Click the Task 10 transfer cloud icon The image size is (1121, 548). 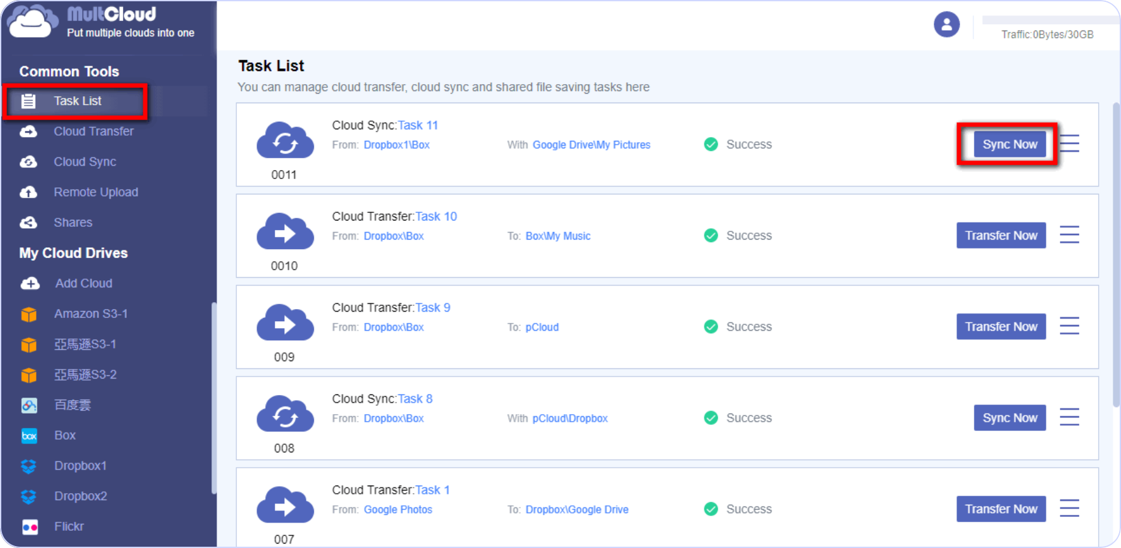point(285,233)
